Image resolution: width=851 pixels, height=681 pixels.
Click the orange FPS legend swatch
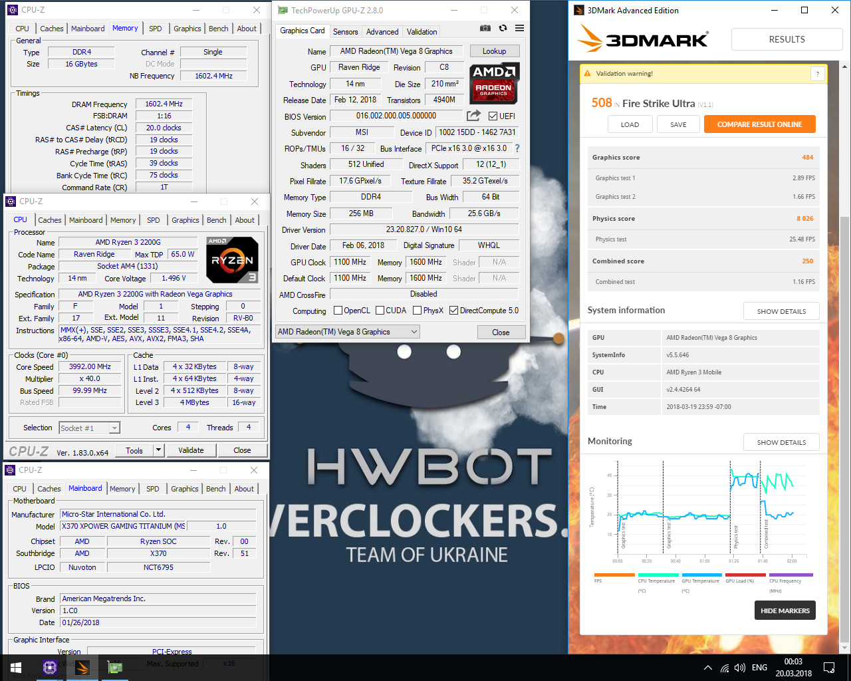614,575
